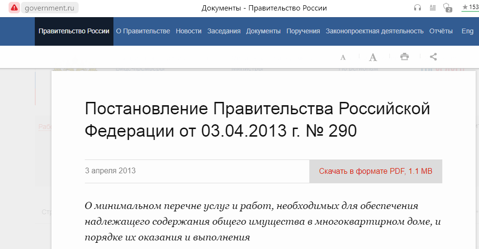
Task: Click the red site security warning icon
Action: pyautogui.click(x=14, y=8)
